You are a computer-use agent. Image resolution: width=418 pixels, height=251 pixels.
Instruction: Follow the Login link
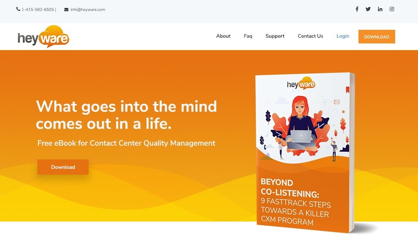coord(343,36)
